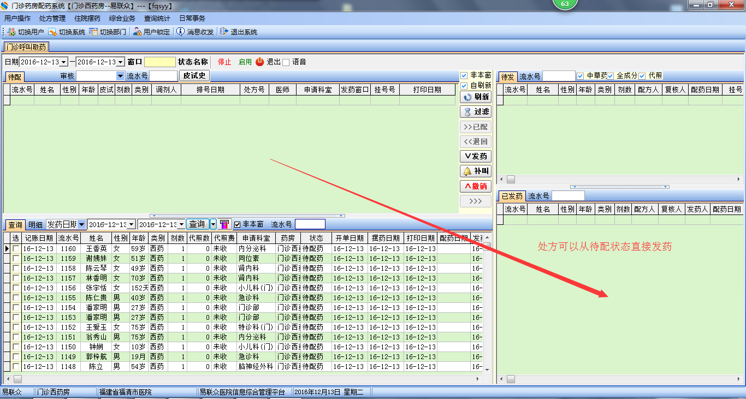Click the application logo in title bar

pyautogui.click(x=5, y=5)
